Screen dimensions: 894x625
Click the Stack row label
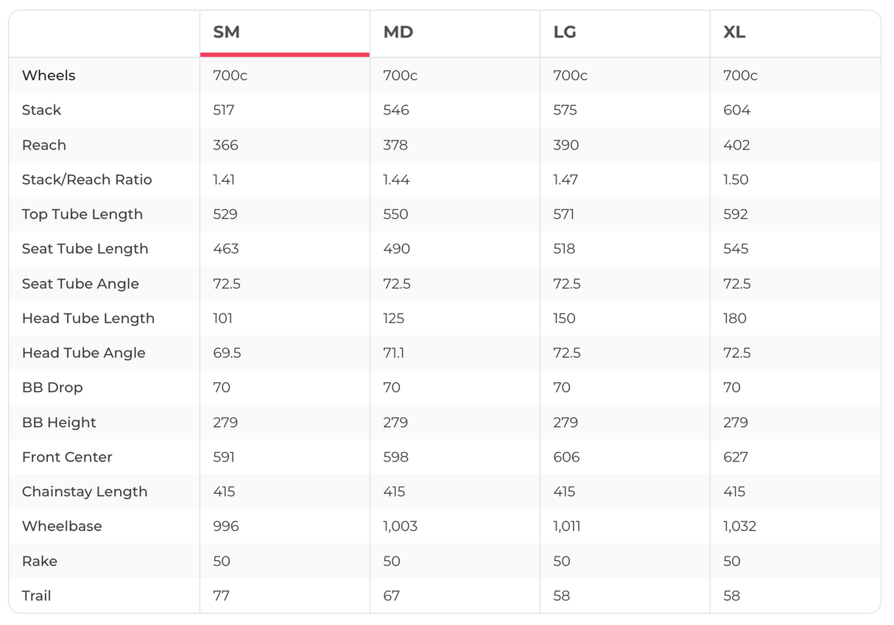click(41, 110)
